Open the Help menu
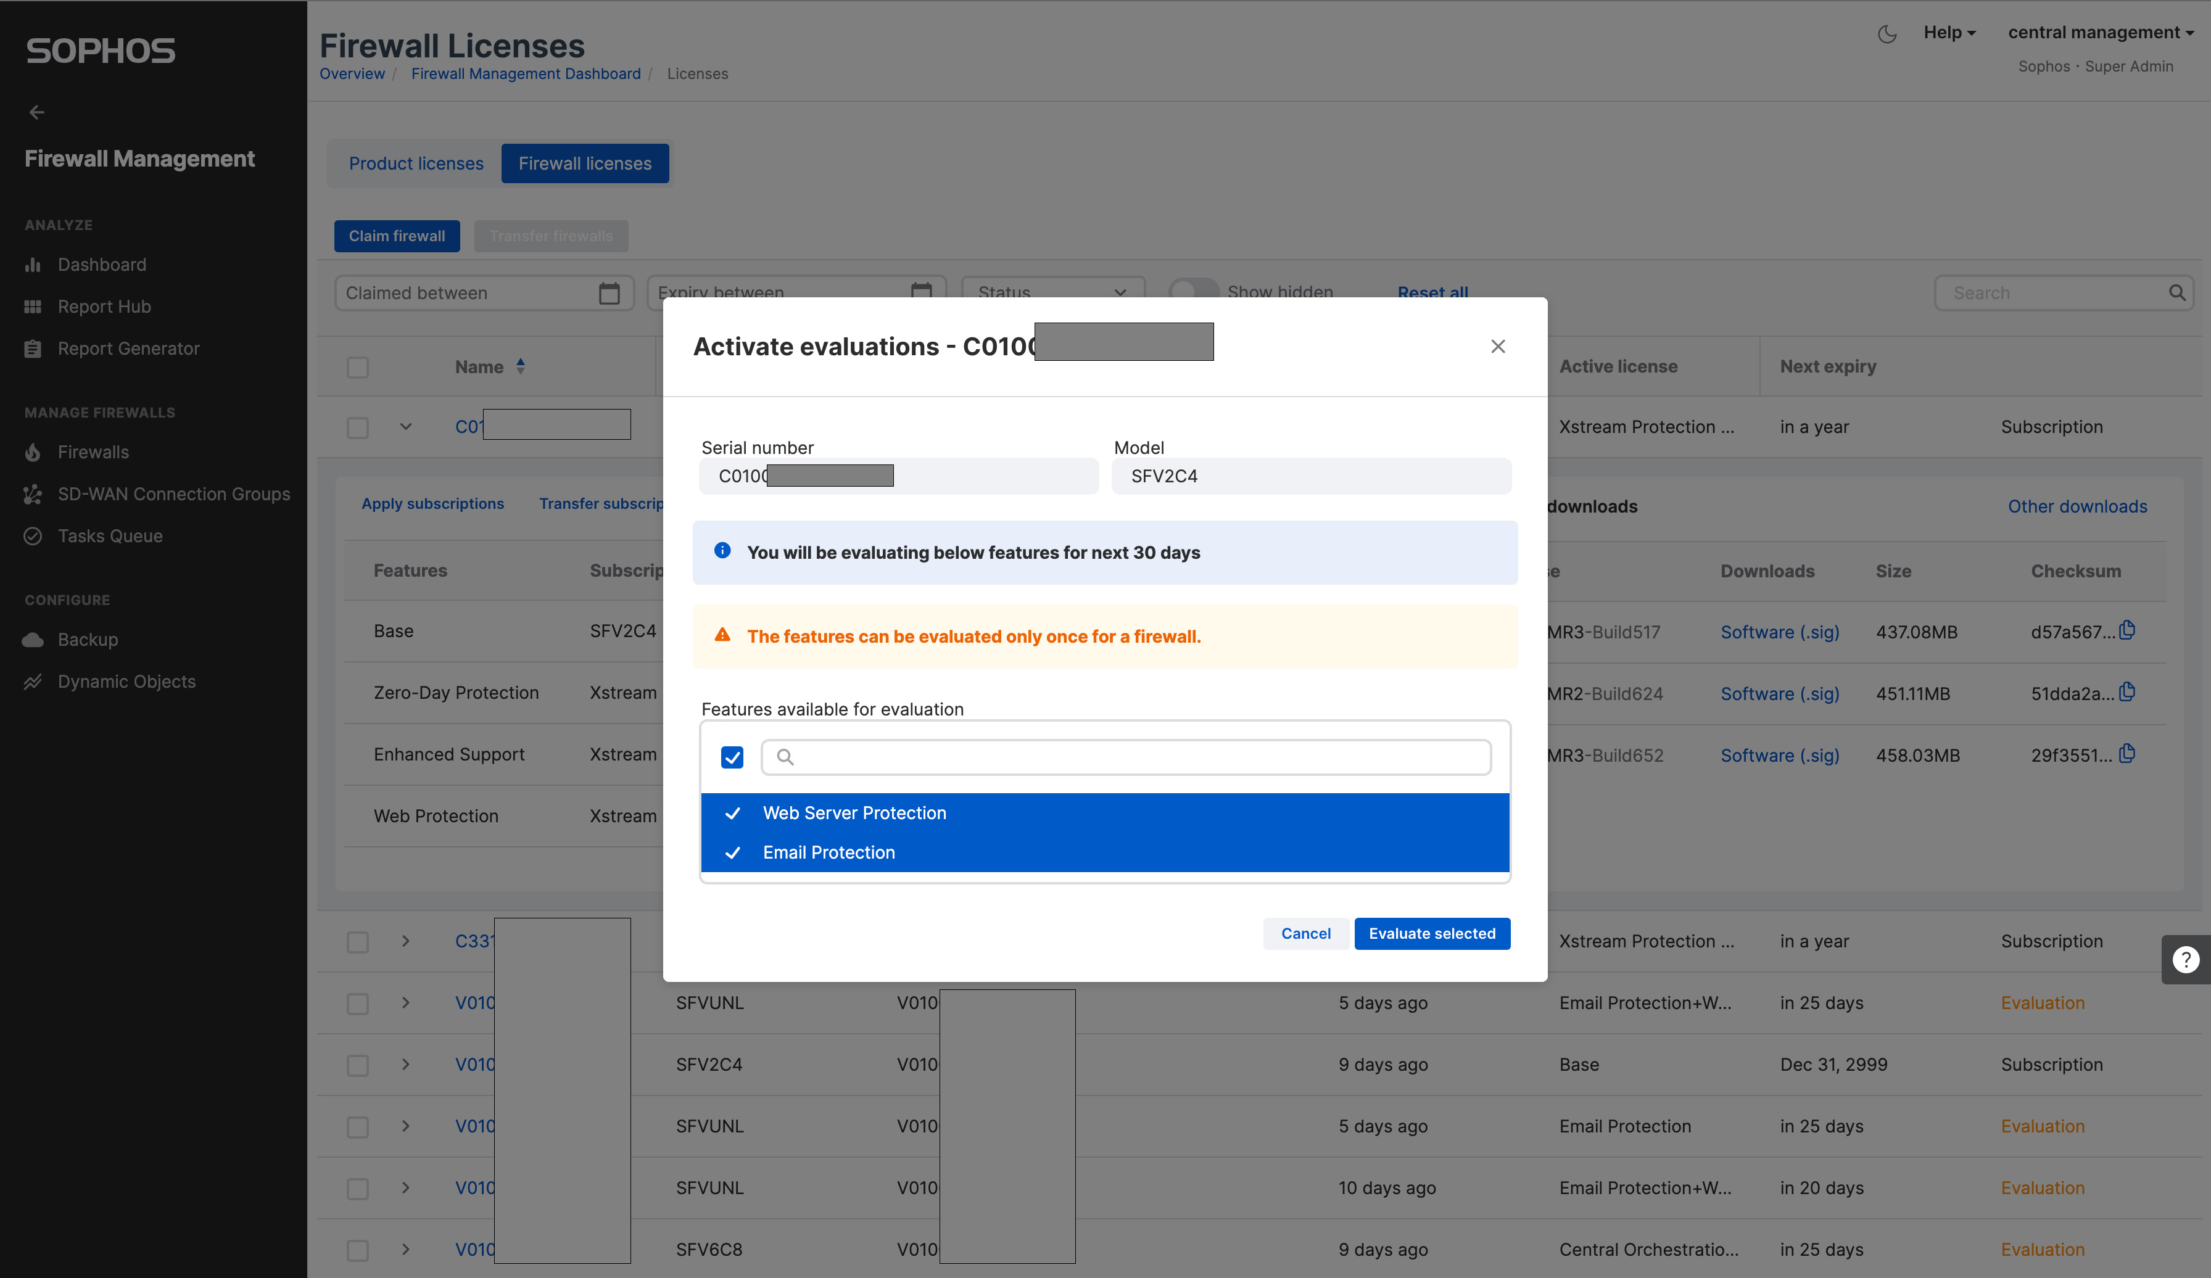The width and height of the screenshot is (2211, 1278). point(1949,33)
